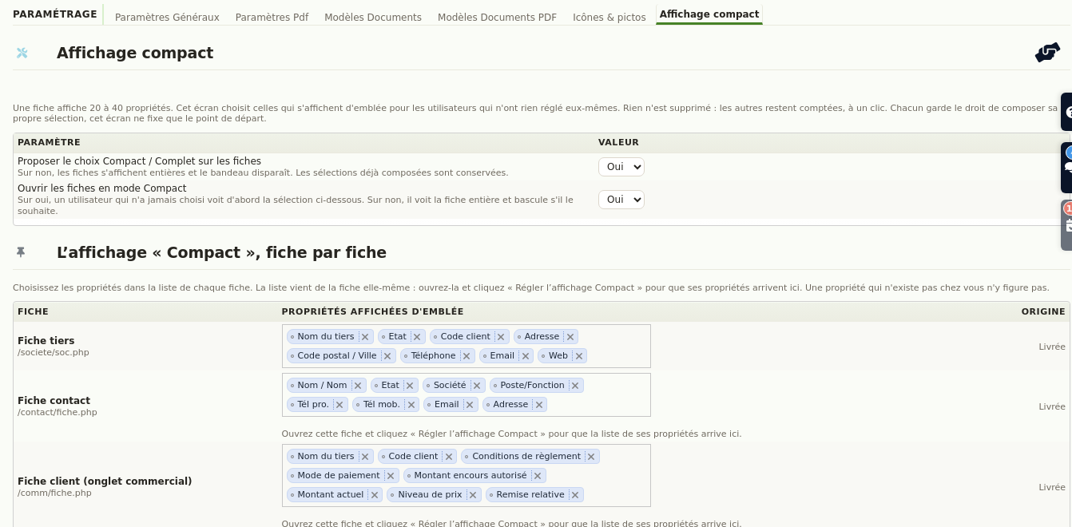1072x527 pixels.
Task: Select the 'Fiche tiers' row label
Action: pyautogui.click(x=46, y=341)
